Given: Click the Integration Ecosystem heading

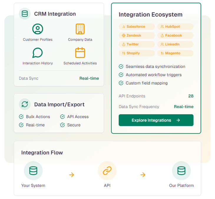Looking at the screenshot, I should click(150, 14).
